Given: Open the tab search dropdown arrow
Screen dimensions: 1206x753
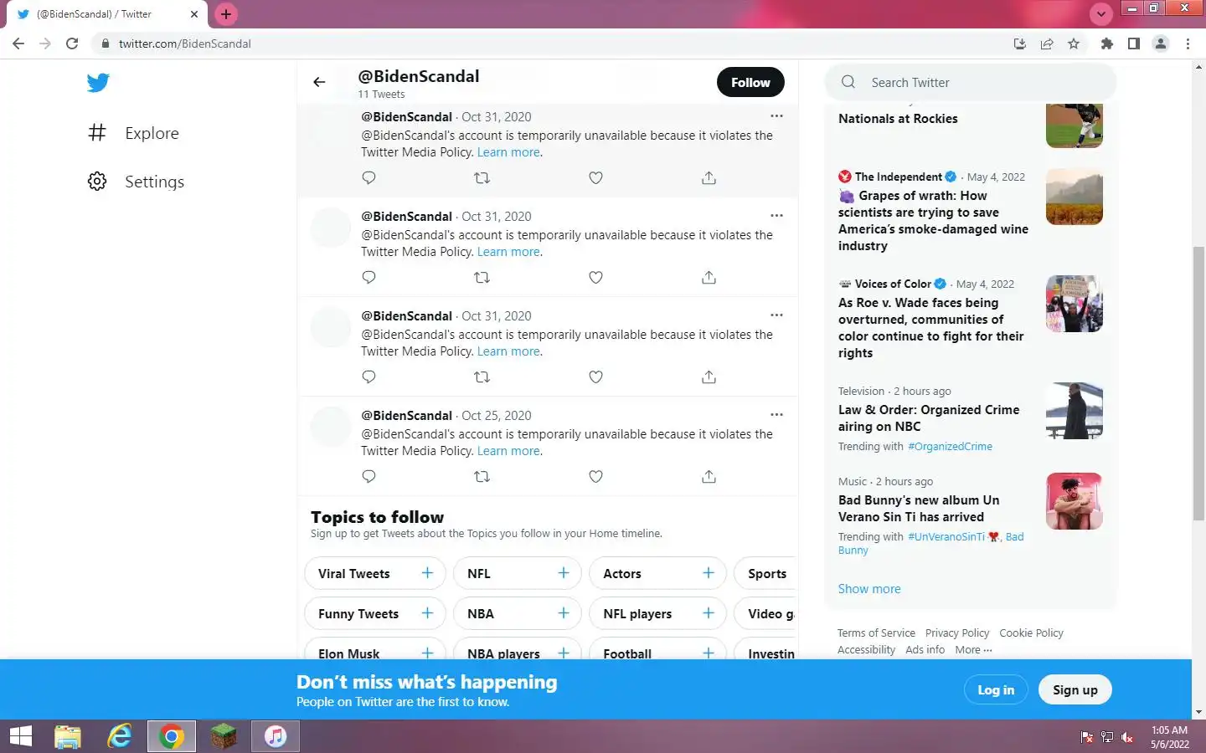Looking at the screenshot, I should click(x=1101, y=14).
